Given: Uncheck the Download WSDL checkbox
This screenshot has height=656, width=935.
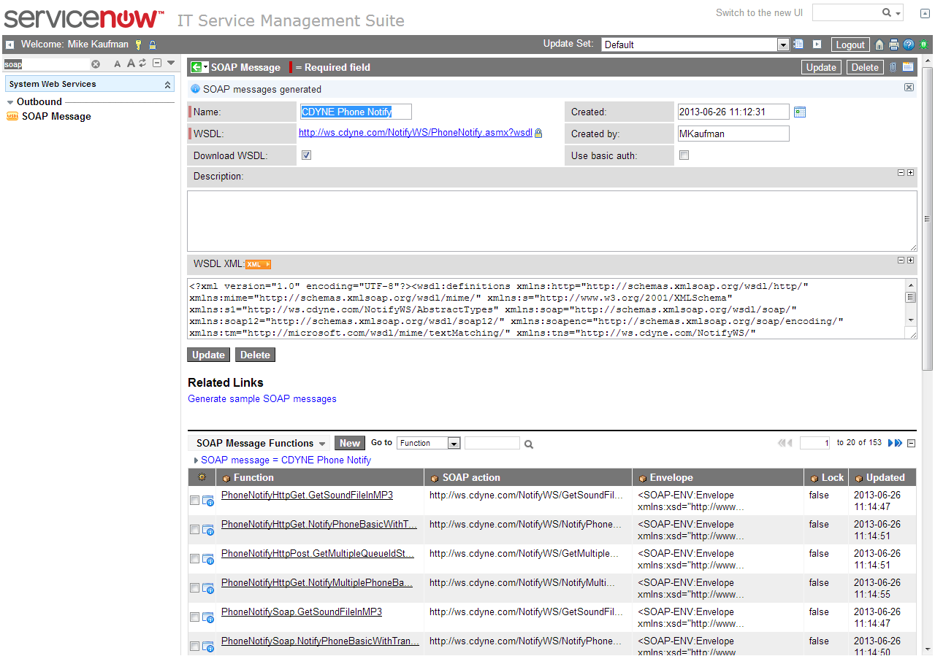Looking at the screenshot, I should (307, 155).
